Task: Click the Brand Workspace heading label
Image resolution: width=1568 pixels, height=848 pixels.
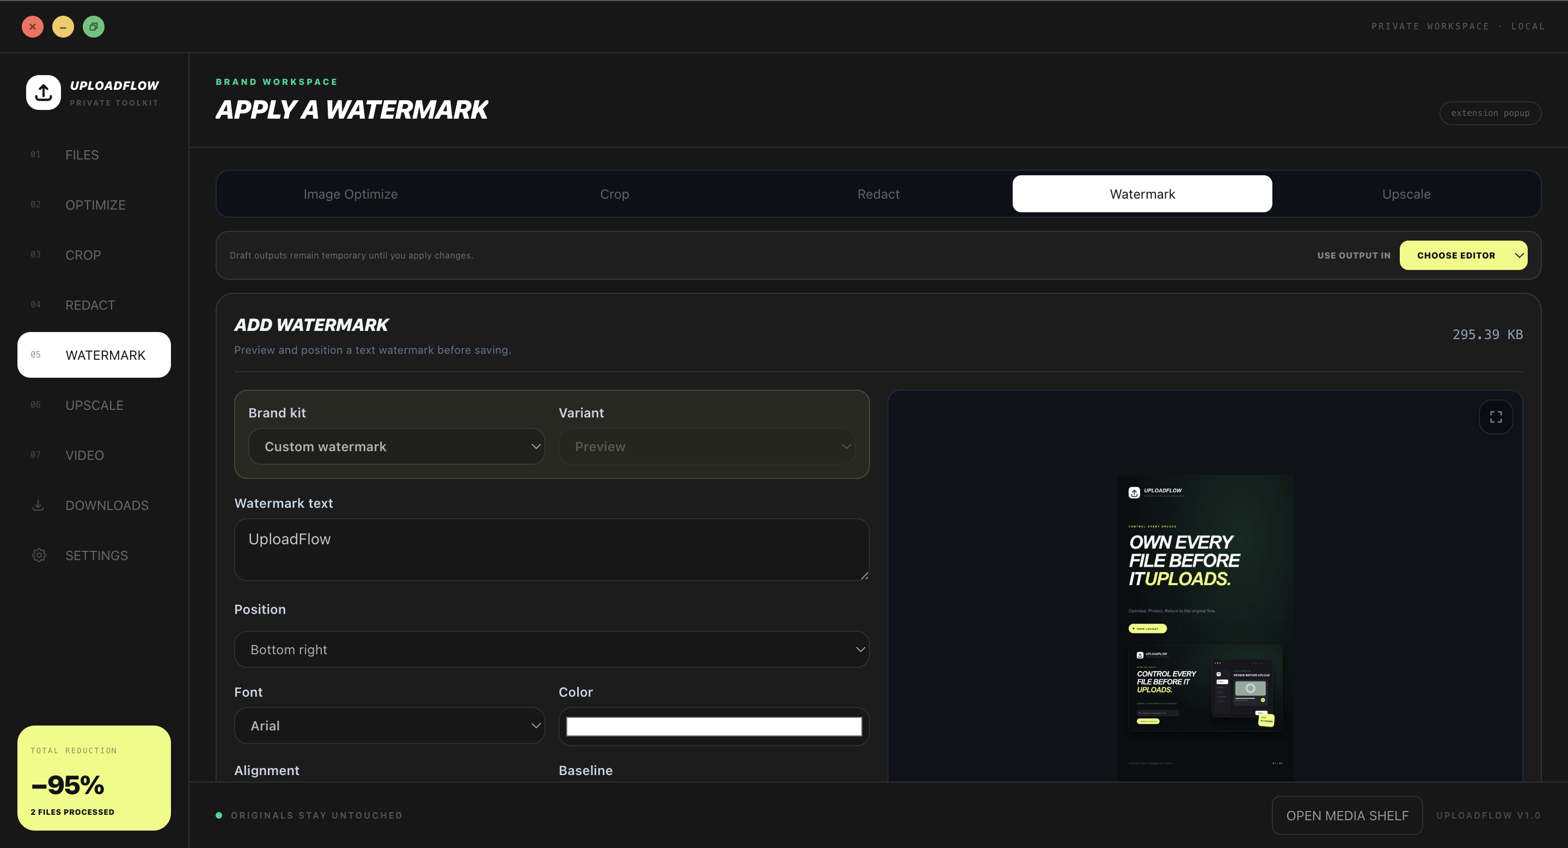Action: pos(277,82)
